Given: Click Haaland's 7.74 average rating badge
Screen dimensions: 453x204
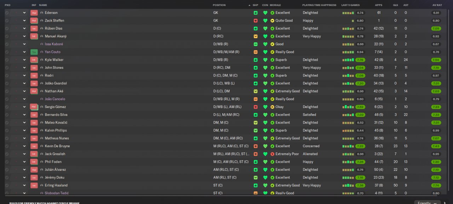Looking at the screenshot, I should [436, 185].
